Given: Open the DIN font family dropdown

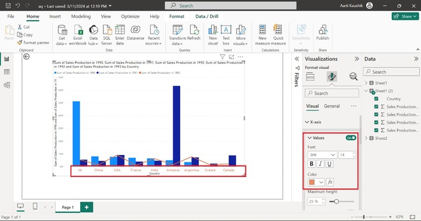Looking at the screenshot, I should click(x=322, y=155).
